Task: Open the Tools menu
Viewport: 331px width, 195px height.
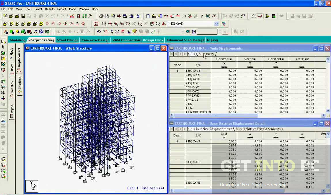Action: (x=28, y=9)
